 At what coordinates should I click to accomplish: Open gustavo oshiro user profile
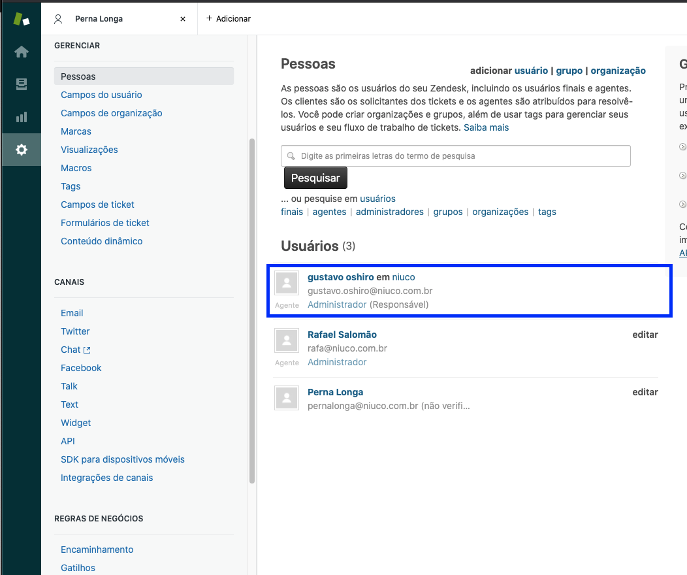point(340,277)
